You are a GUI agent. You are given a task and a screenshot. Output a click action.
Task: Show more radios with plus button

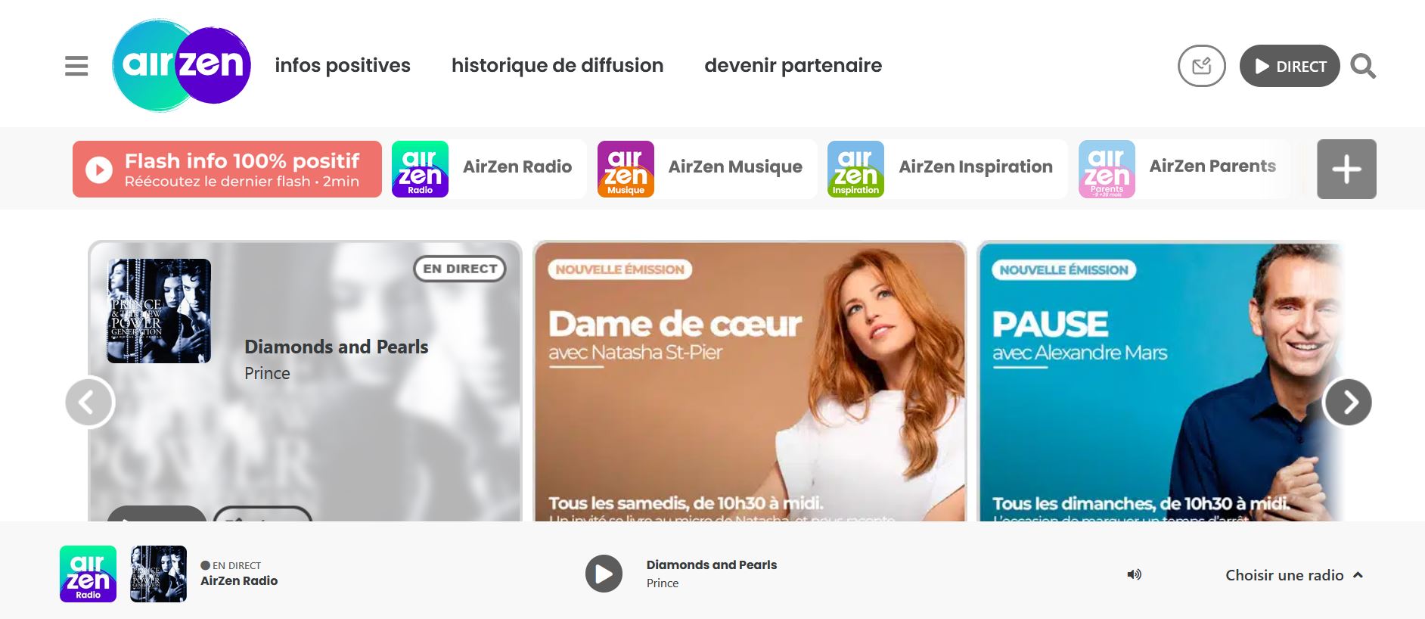point(1346,169)
